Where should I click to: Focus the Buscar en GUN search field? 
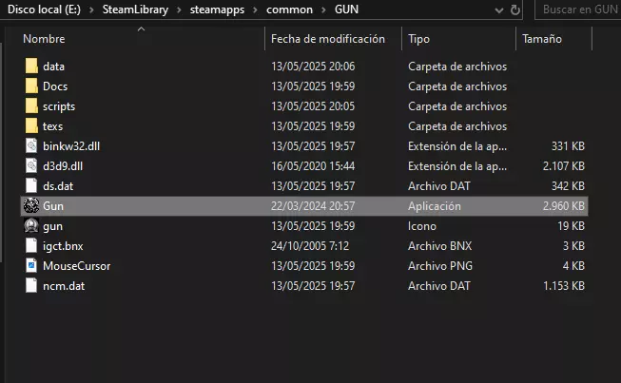point(577,10)
